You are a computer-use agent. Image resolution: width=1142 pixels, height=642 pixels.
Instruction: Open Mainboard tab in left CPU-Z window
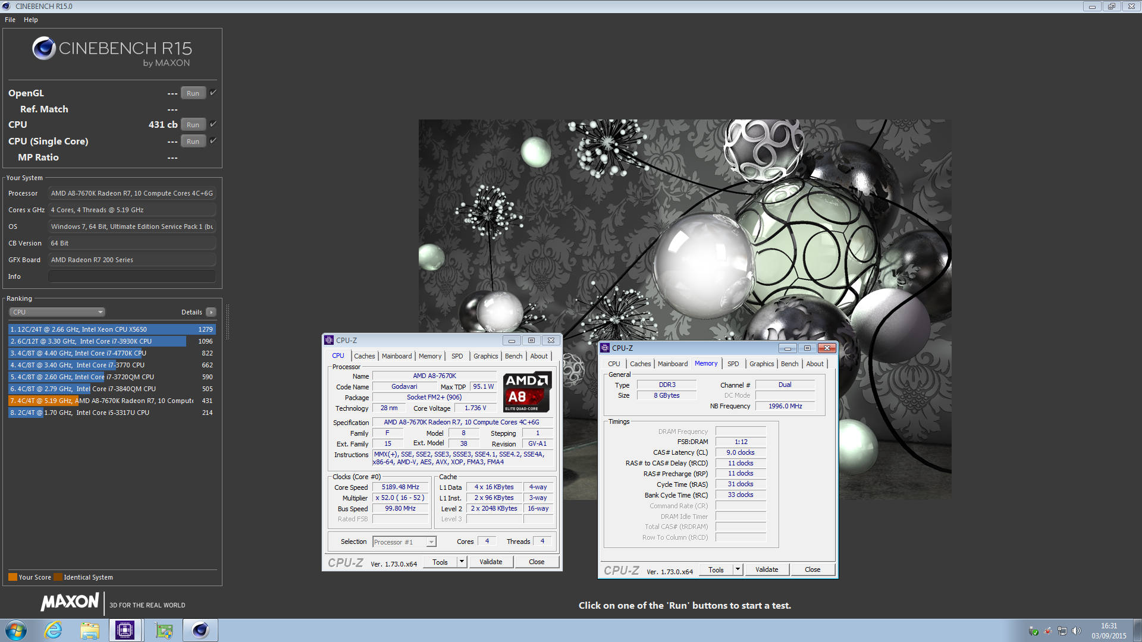397,356
